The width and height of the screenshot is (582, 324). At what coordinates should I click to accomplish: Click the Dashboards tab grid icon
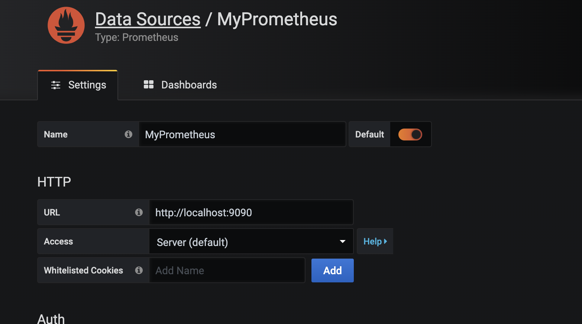pyautogui.click(x=149, y=85)
